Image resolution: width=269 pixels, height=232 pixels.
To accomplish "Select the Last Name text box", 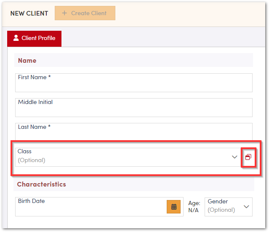I will pos(133,134).
